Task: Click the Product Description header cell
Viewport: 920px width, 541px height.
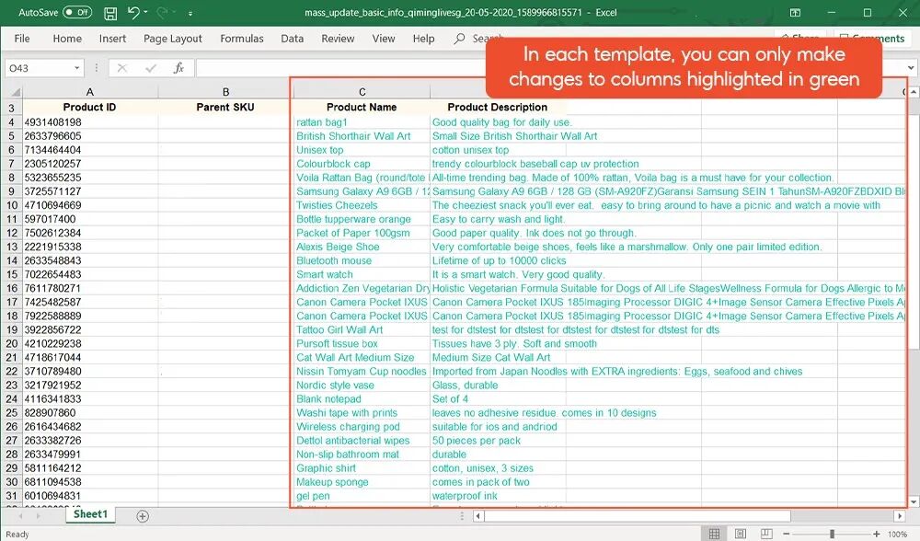Action: (x=498, y=108)
